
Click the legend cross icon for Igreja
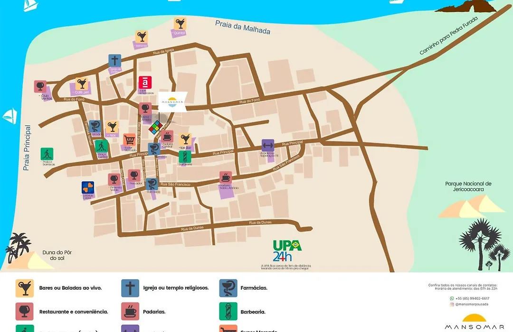(x=130, y=288)
